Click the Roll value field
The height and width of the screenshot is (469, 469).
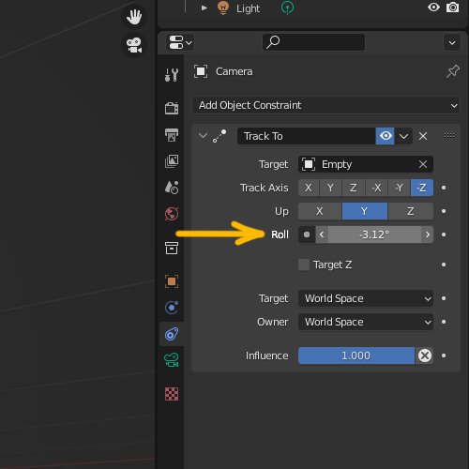[374, 234]
